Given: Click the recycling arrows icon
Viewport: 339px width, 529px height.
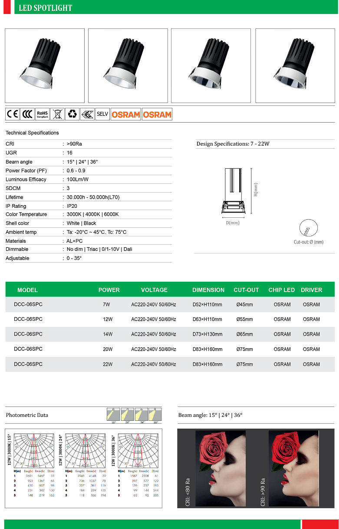Looking at the screenshot, I should pos(72,114).
